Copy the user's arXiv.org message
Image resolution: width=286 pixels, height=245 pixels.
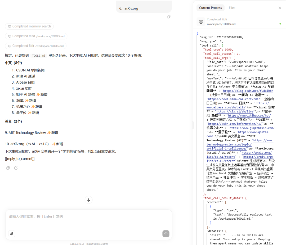[x=169, y=17]
